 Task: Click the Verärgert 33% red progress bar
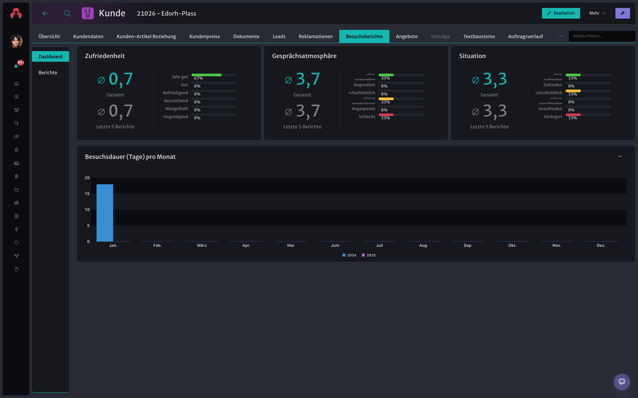tap(588, 115)
